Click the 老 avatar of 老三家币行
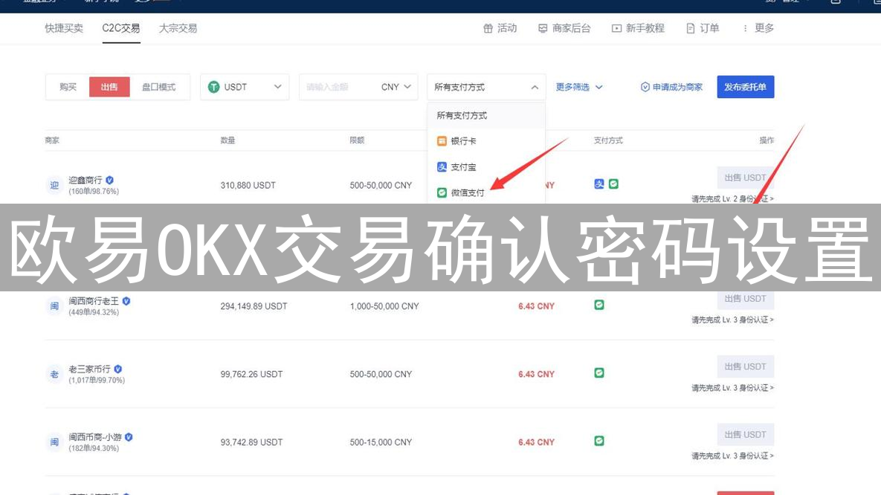Screen dimensions: 881x495 point(54,374)
